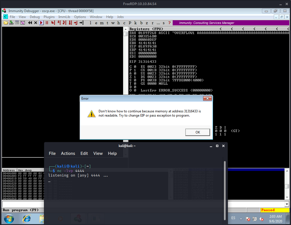Viewport: 291px width, 225px height.
Task: Open hardware breakpoints via 'z' button
Action: tap(147, 23)
